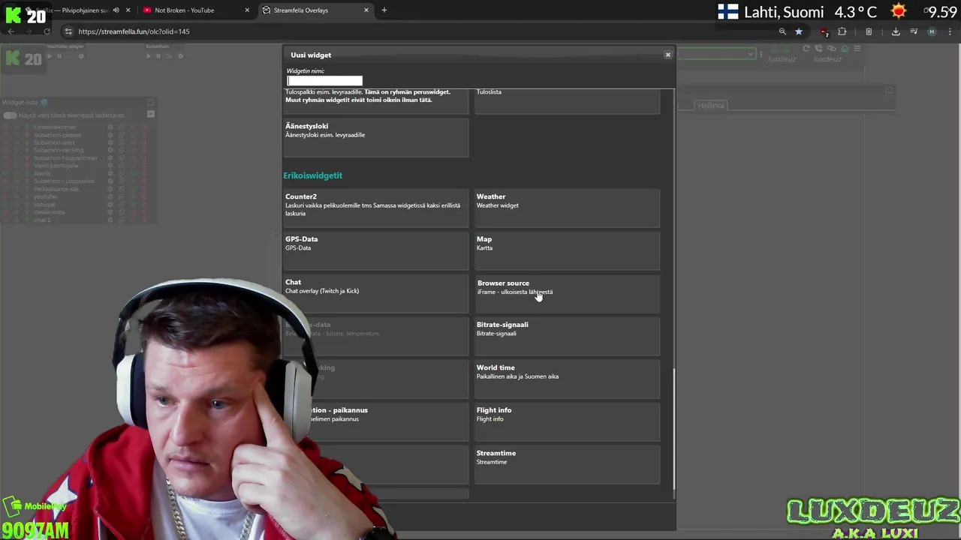Click the page header refresh icon
The image size is (961, 540).
tap(806, 49)
